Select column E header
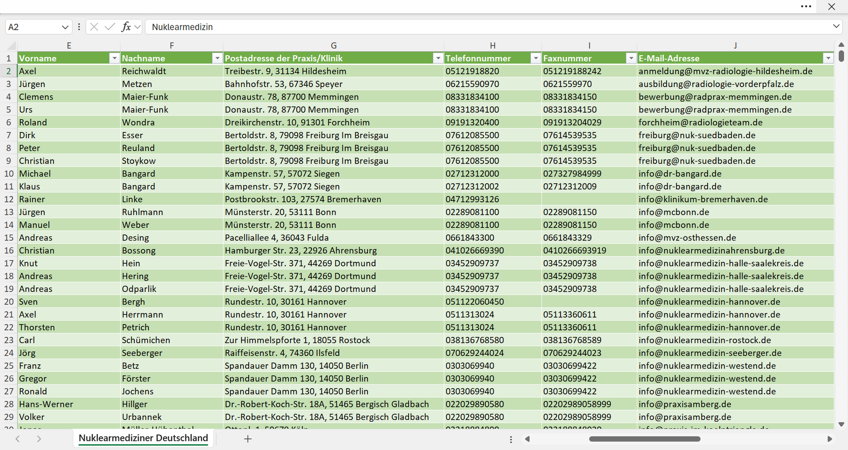This screenshot has width=848, height=450. pos(69,46)
